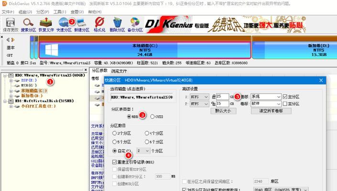Collapse the HD0 VMware disk node

point(5,75)
